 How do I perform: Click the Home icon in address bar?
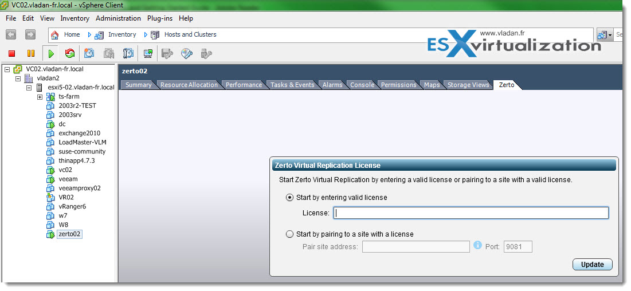point(55,36)
